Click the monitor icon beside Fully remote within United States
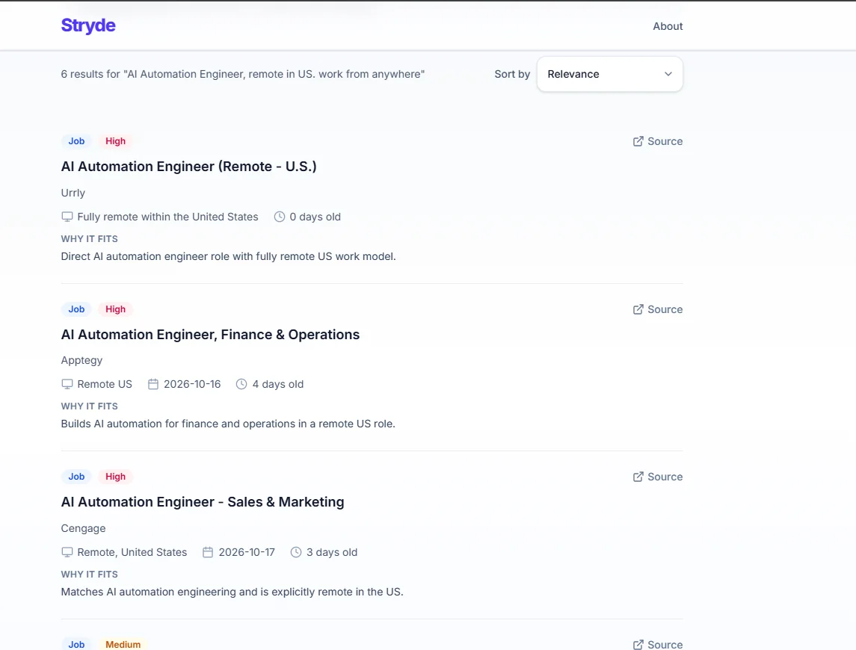Screen dimensions: 856x650 pyautogui.click(x=67, y=217)
